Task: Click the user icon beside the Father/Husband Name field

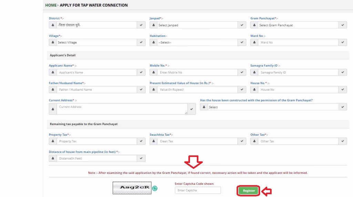Action: (53, 90)
